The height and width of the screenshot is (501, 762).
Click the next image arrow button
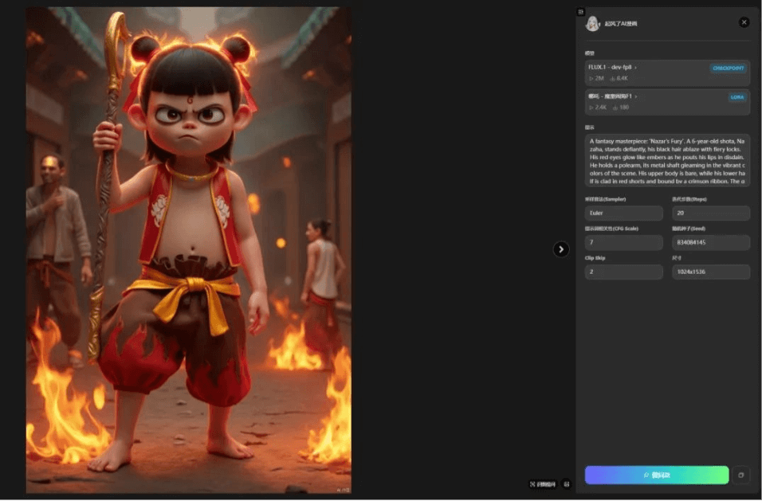(x=561, y=249)
